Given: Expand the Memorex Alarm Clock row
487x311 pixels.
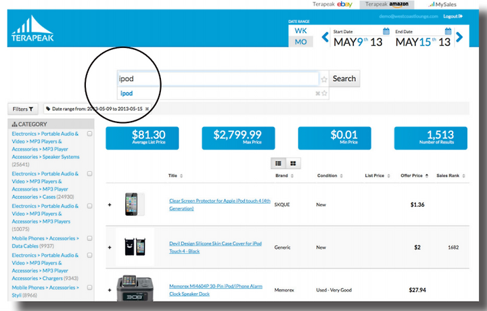Looking at the screenshot, I should click(x=110, y=290).
